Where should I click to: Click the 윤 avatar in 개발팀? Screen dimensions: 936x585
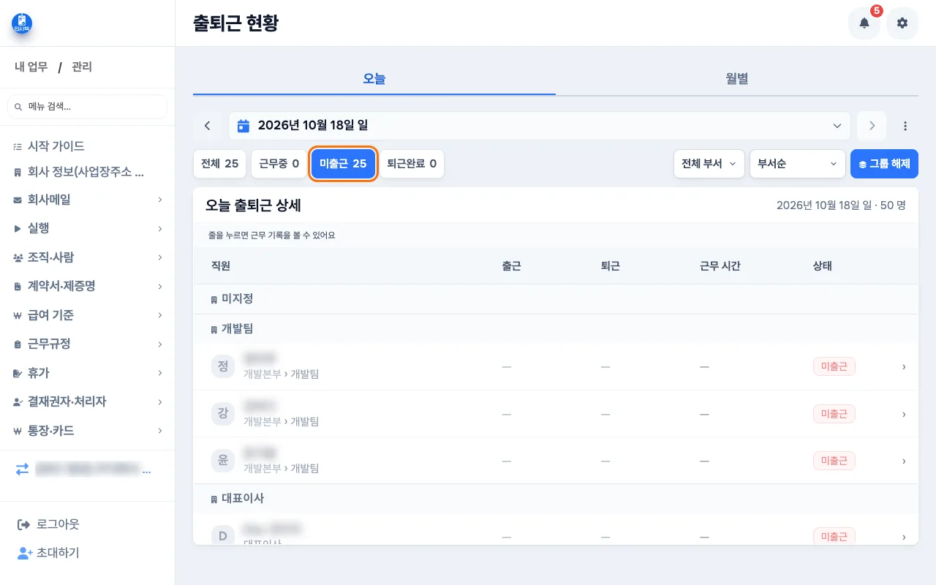click(223, 461)
